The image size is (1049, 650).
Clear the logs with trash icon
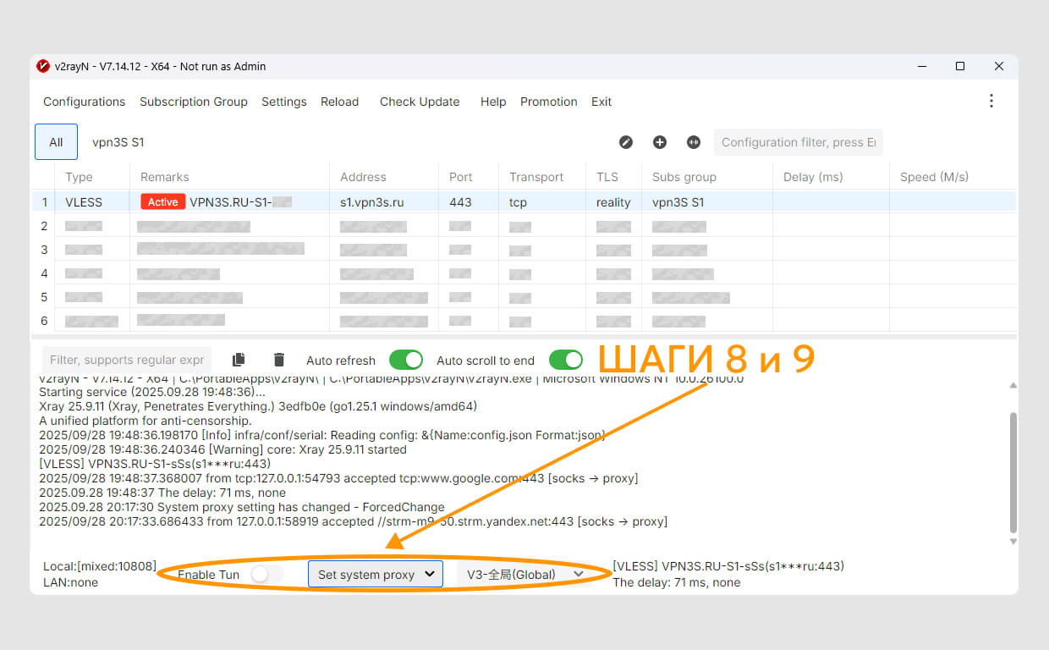point(279,359)
